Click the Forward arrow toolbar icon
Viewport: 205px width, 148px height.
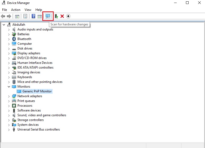[x=9, y=16]
